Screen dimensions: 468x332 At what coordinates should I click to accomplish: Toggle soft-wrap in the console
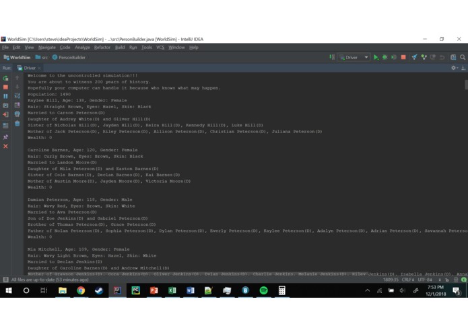[18, 95]
